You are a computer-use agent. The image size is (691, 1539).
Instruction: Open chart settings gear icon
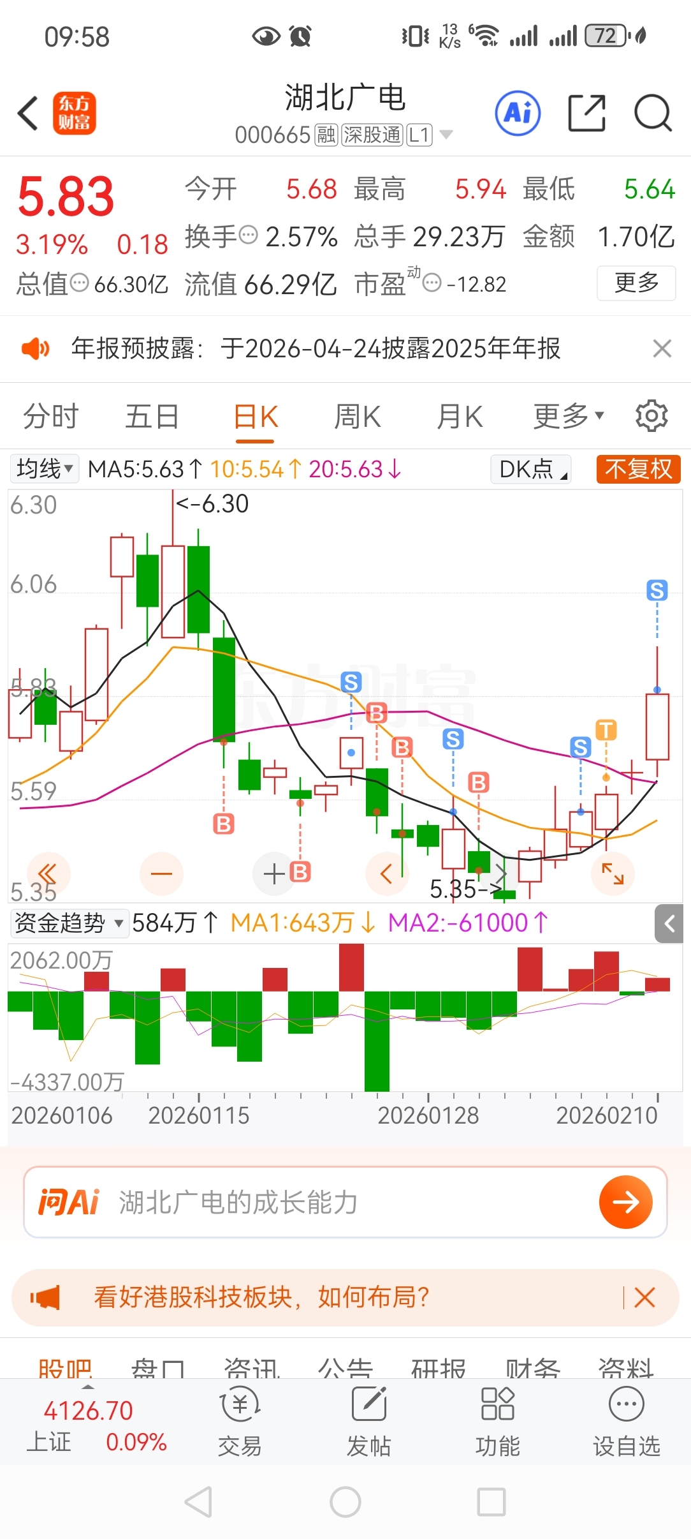[x=651, y=416]
